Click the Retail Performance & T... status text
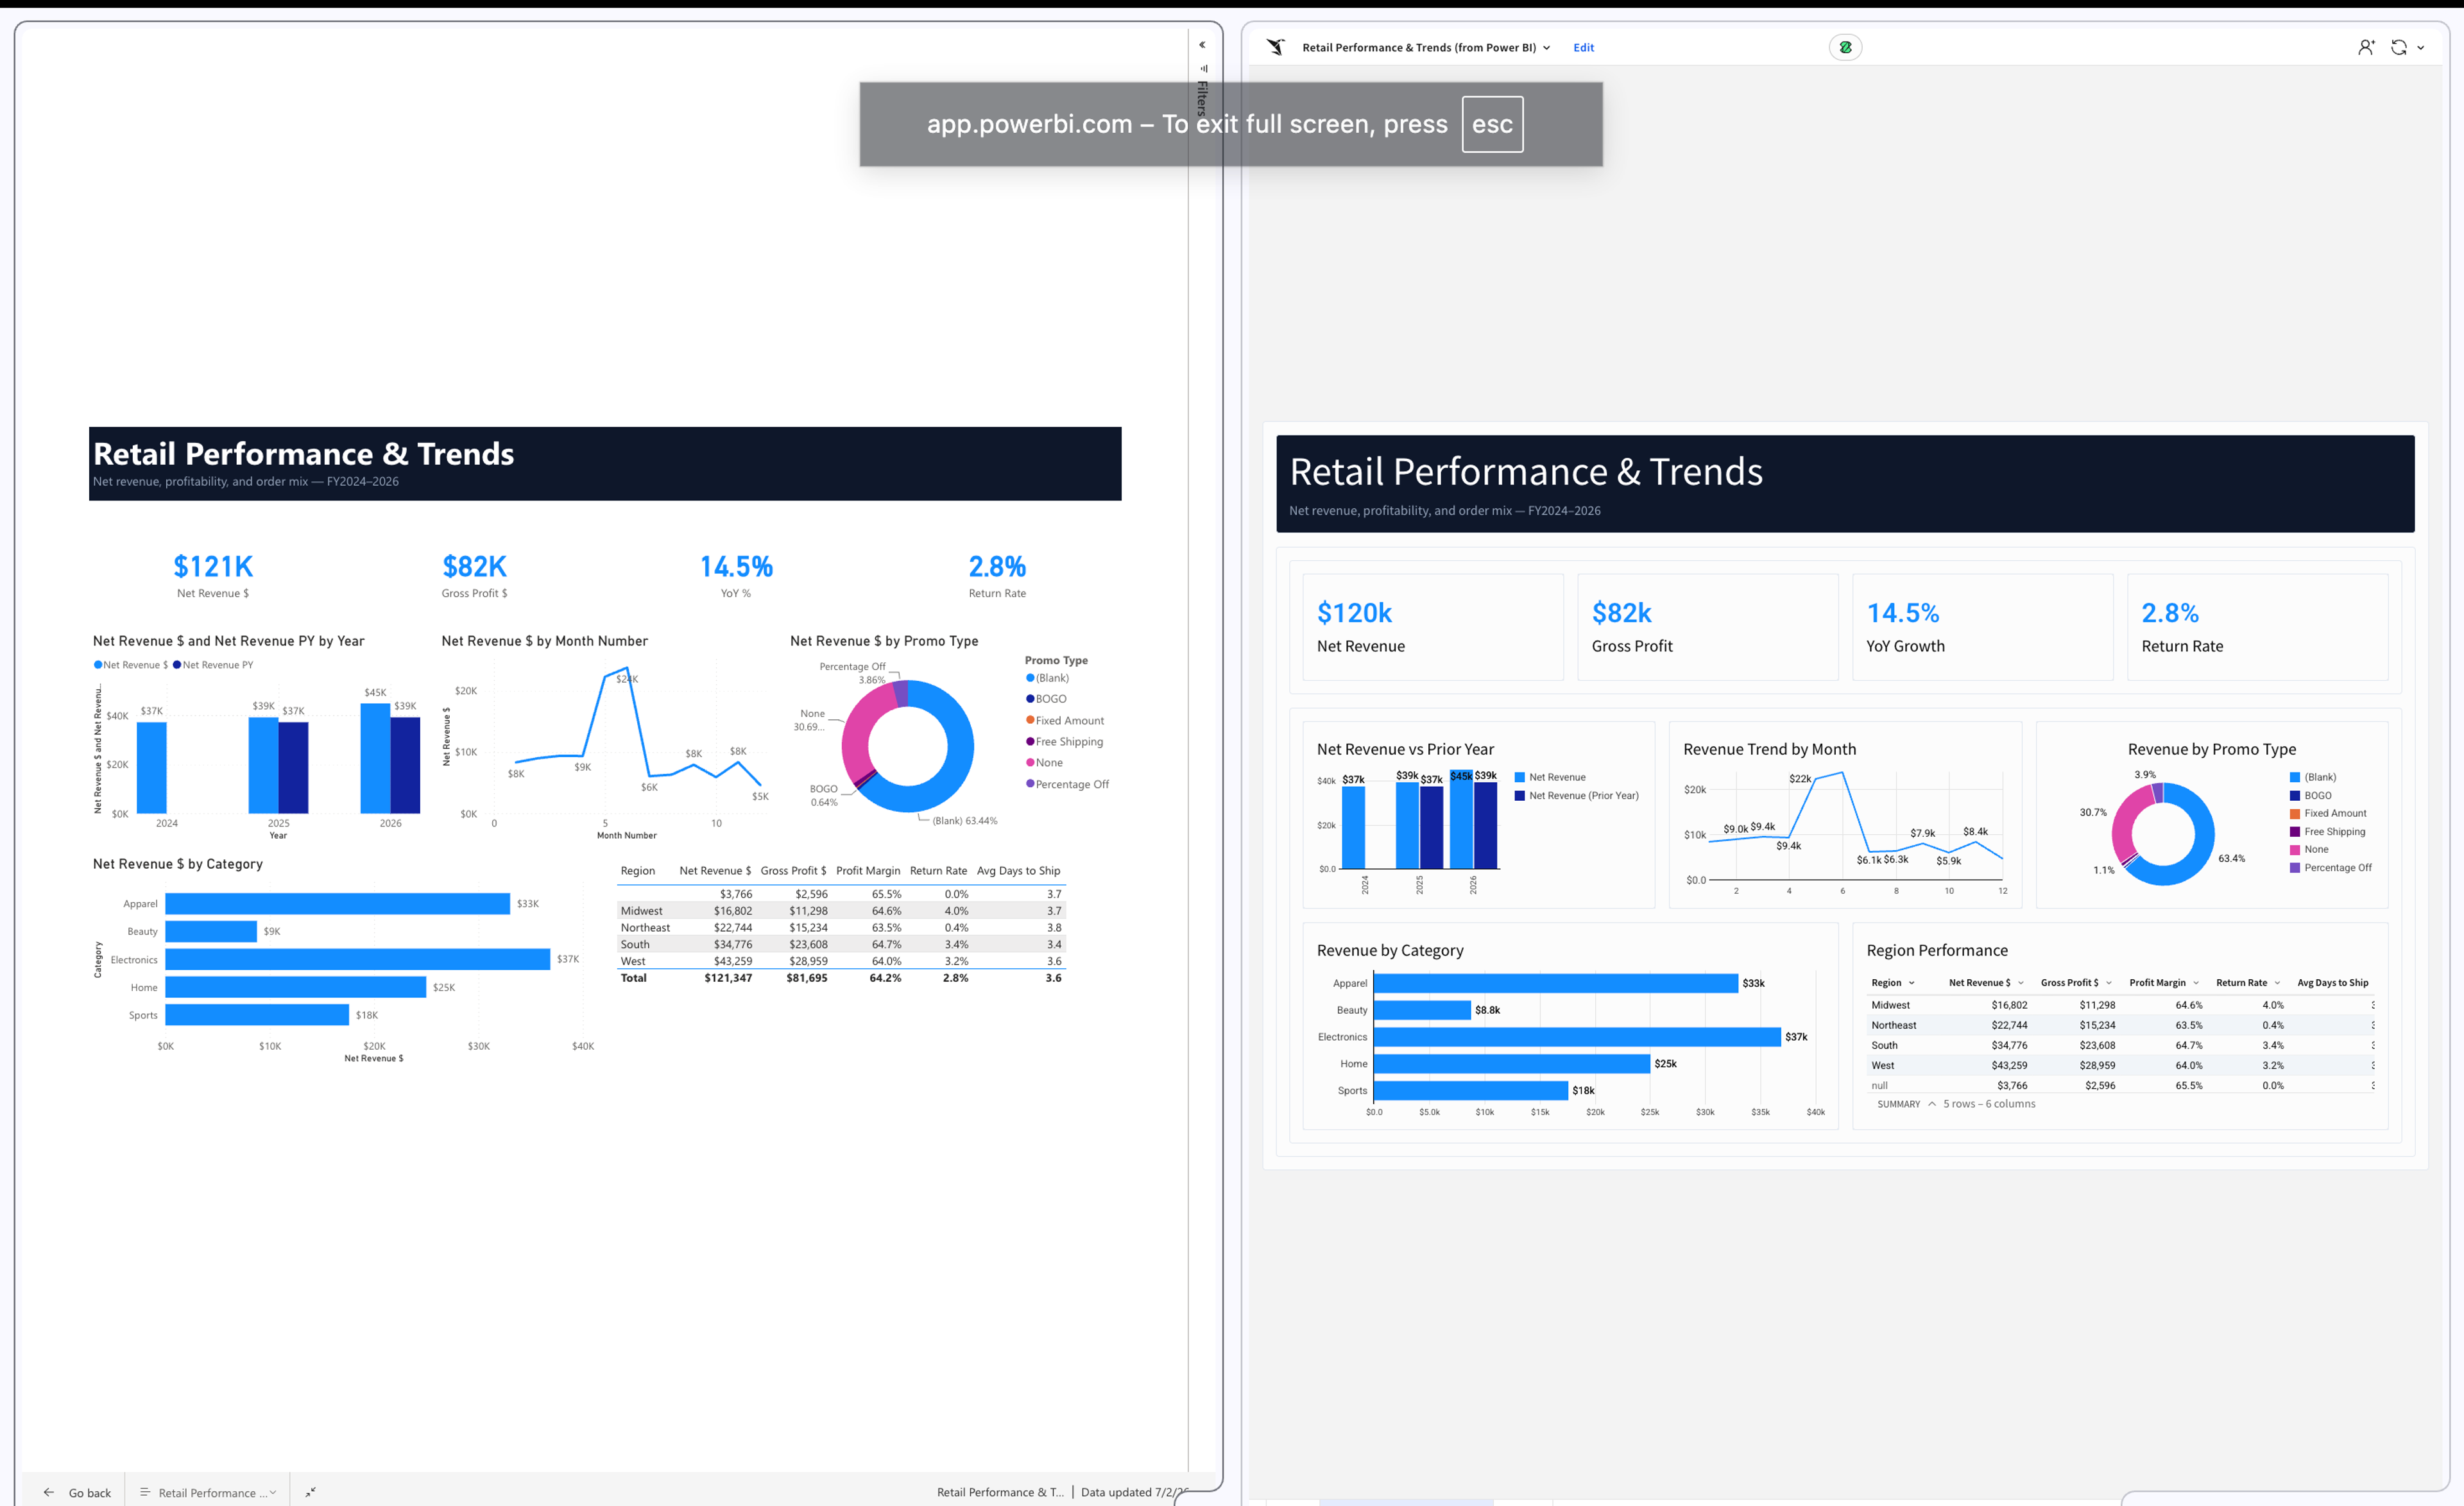 pos(1000,1492)
